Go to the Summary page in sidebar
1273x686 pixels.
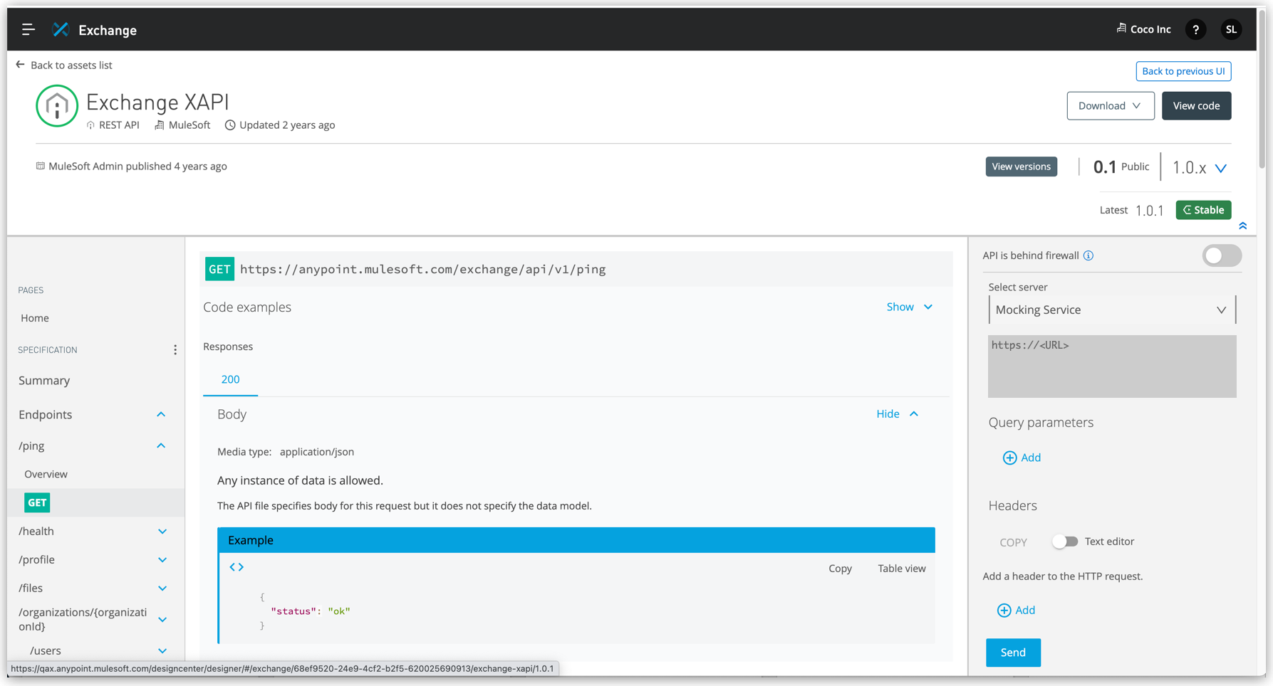tap(43, 380)
